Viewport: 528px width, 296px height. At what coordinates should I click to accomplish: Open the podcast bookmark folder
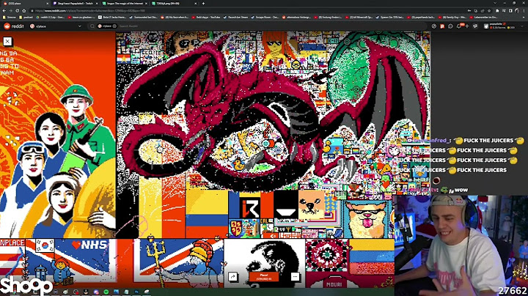(26, 17)
